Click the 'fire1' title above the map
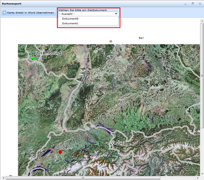The height and width of the screenshot is (180, 204). (141, 38)
